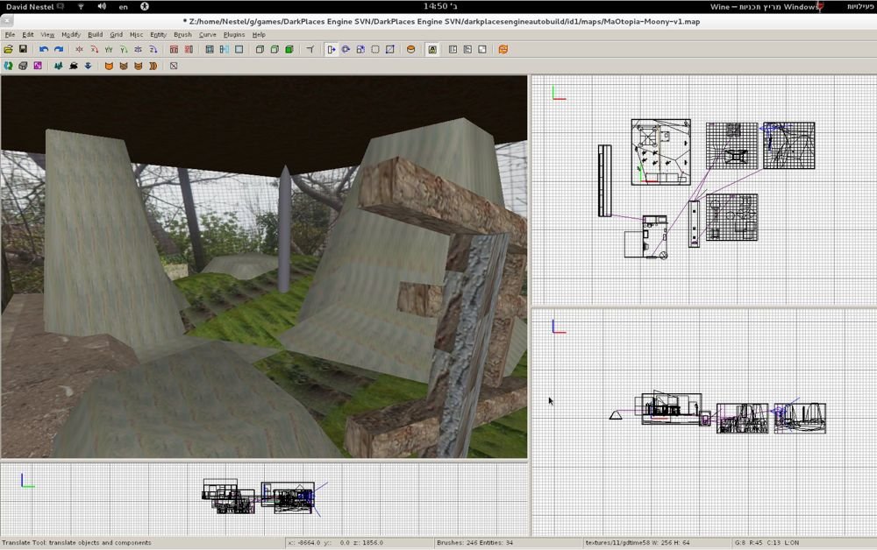Screen dimensions: 877x550
Task: Click the 14:50 clock in top bar
Action: click(x=439, y=6)
